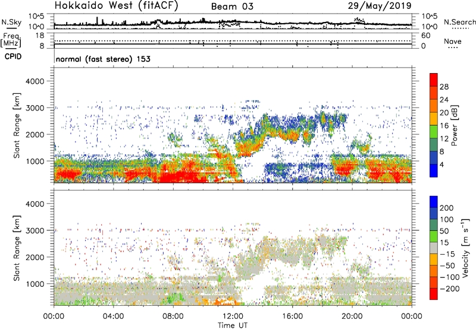Click the 'Freq. [MHz]' axis label
The image size is (476, 329).
click(11, 40)
